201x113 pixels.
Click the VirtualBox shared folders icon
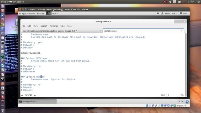159,105
